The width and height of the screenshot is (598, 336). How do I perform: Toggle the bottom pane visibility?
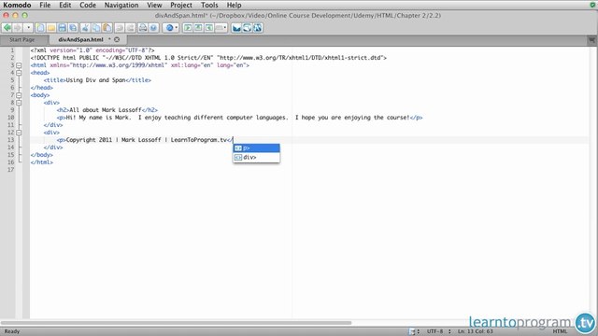click(198, 28)
